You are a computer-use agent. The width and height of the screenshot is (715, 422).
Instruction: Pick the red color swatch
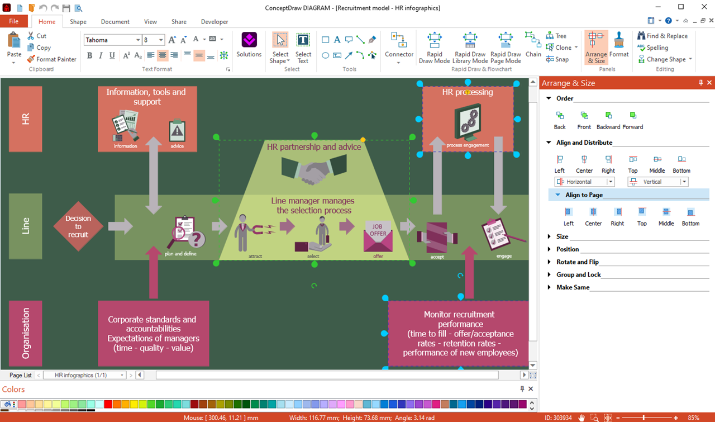[108, 404]
